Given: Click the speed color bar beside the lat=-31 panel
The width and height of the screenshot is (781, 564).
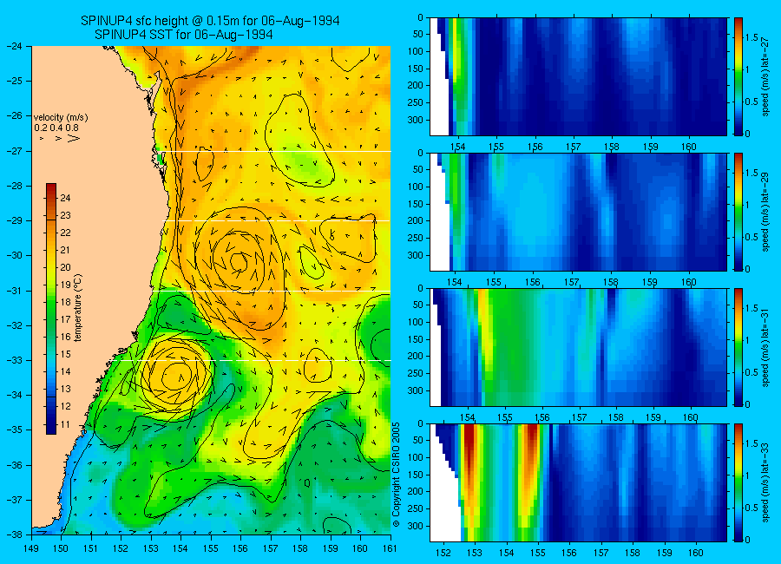Looking at the screenshot, I should click(738, 347).
